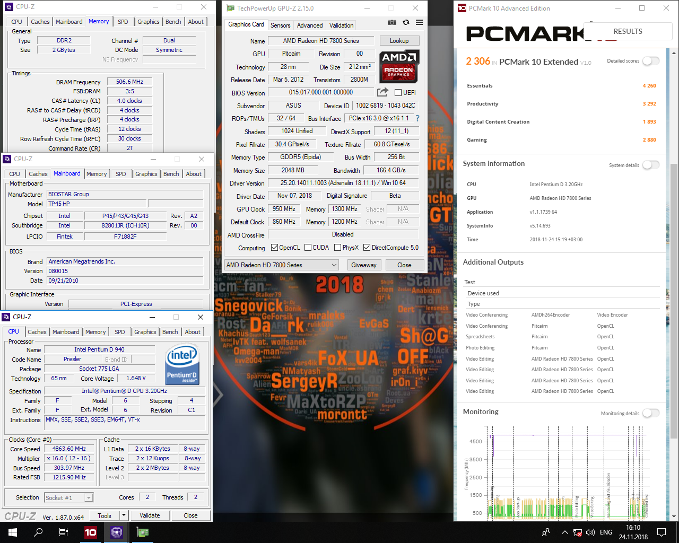Click Essentials score 4 260
This screenshot has width=679, height=543.
click(x=649, y=86)
